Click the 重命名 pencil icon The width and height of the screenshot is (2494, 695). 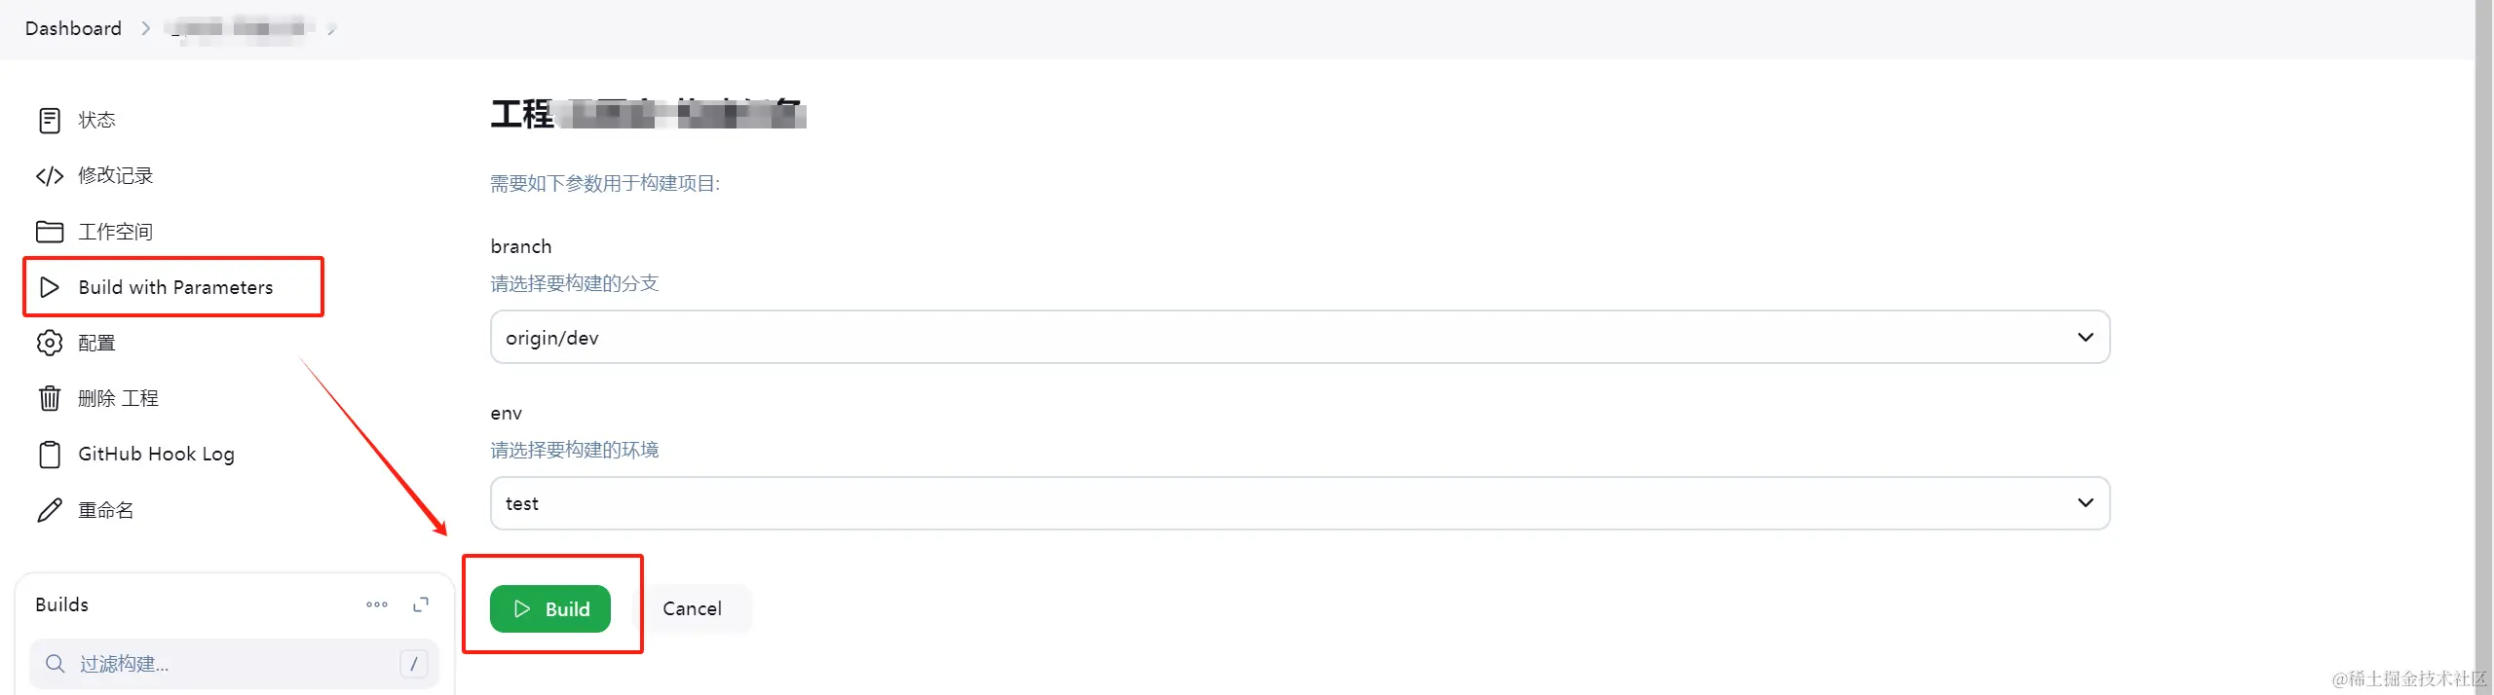pyautogui.click(x=50, y=510)
